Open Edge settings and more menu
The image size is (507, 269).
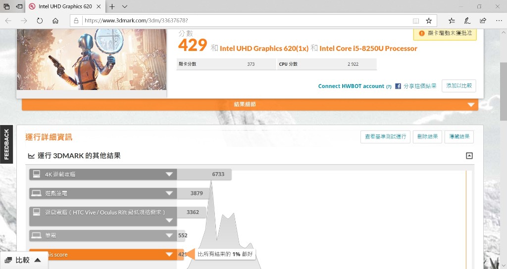pyautogui.click(x=499, y=21)
